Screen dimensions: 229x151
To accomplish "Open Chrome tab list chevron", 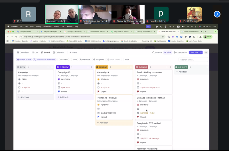I will (215, 32).
